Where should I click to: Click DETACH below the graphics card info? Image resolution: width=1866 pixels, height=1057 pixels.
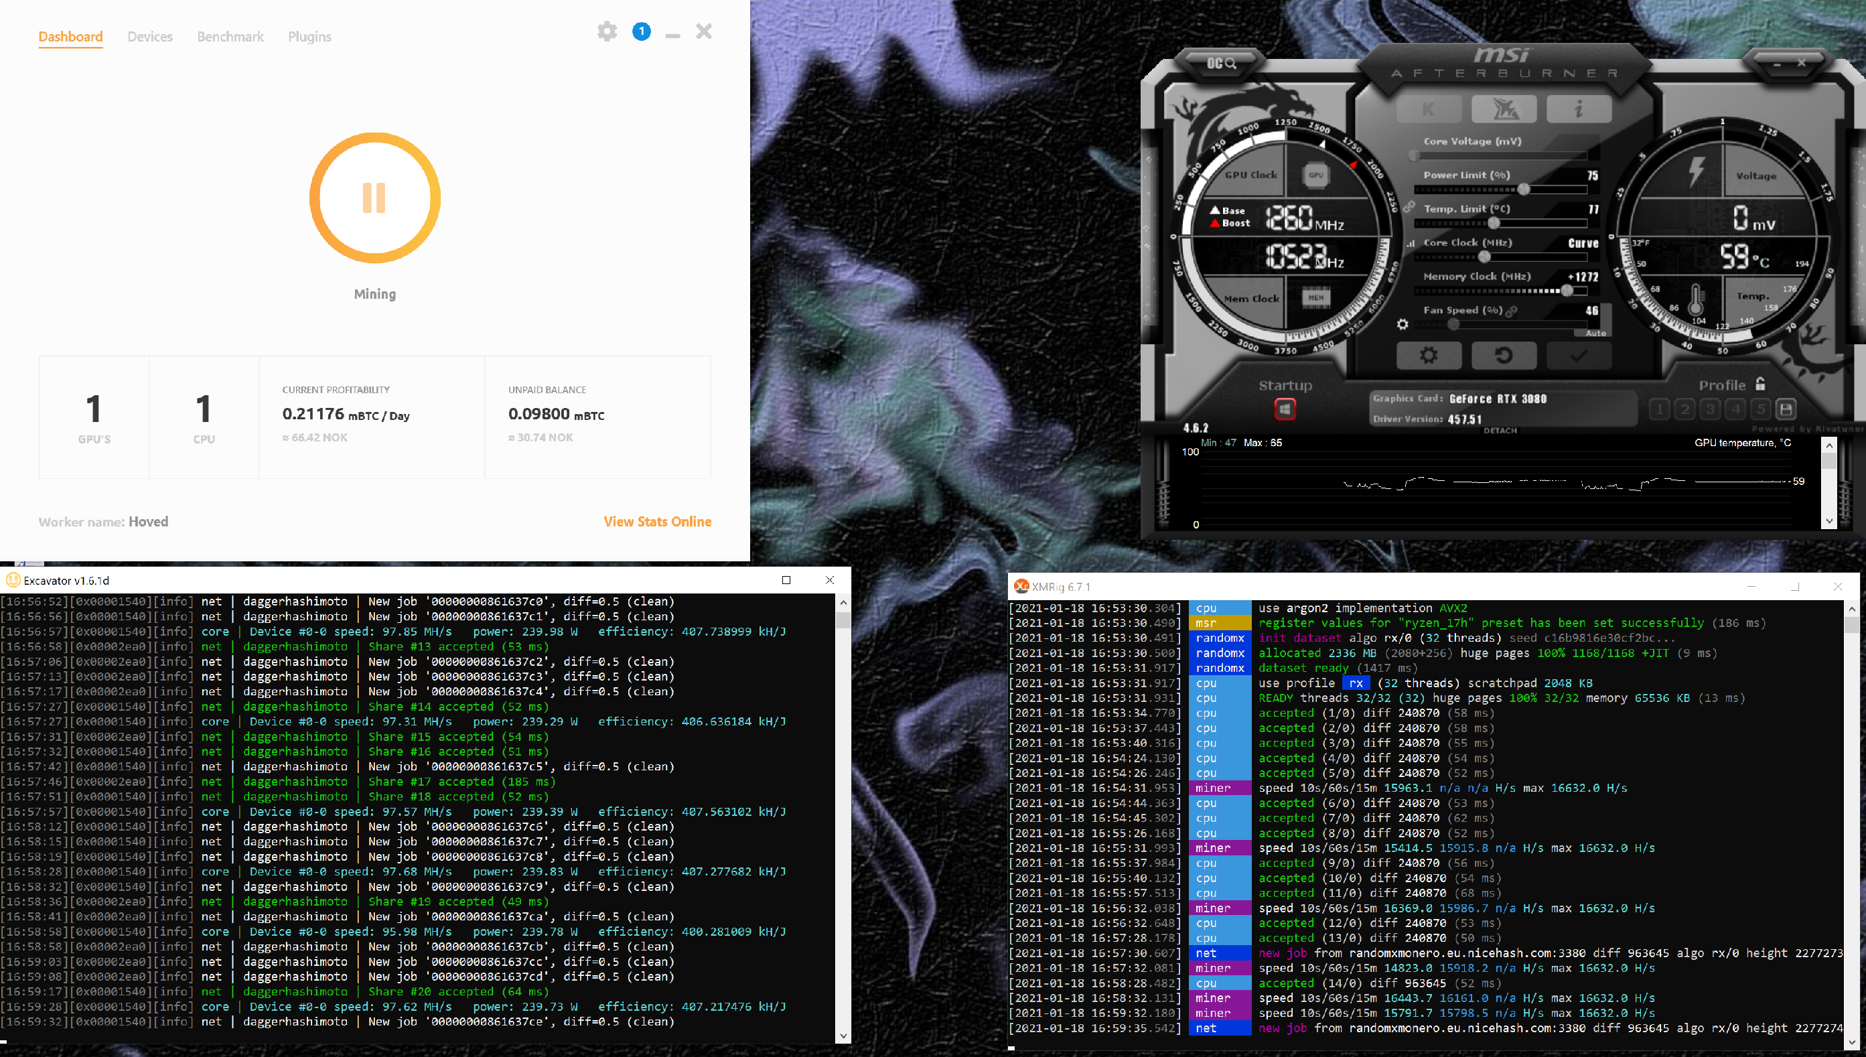(x=1500, y=431)
